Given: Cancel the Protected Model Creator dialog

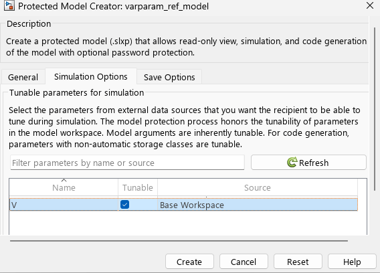Looking at the screenshot, I should 244,262.
